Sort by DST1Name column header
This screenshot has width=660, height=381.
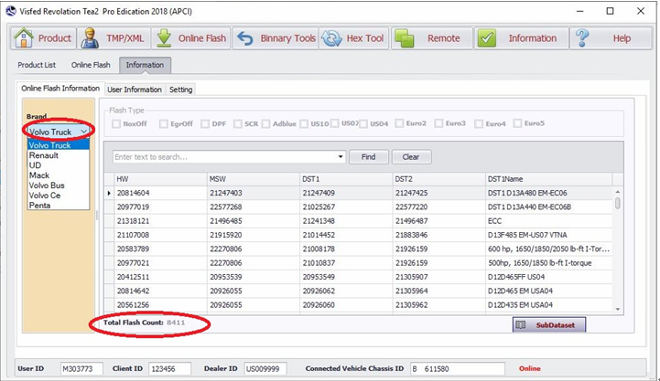549,179
